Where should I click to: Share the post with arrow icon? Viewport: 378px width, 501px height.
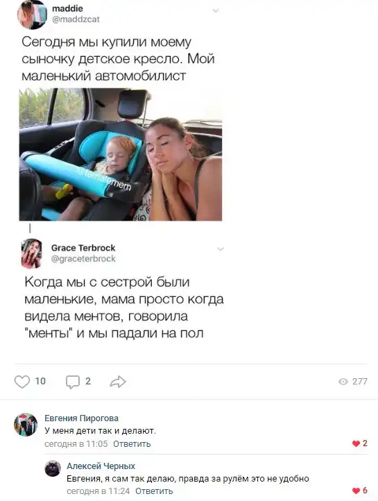tap(118, 382)
